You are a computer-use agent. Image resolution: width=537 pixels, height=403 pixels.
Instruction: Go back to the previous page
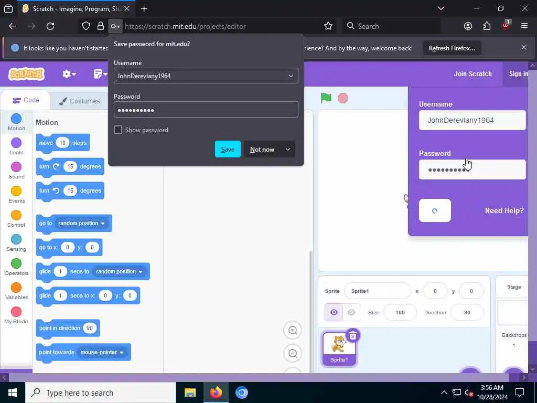13,26
